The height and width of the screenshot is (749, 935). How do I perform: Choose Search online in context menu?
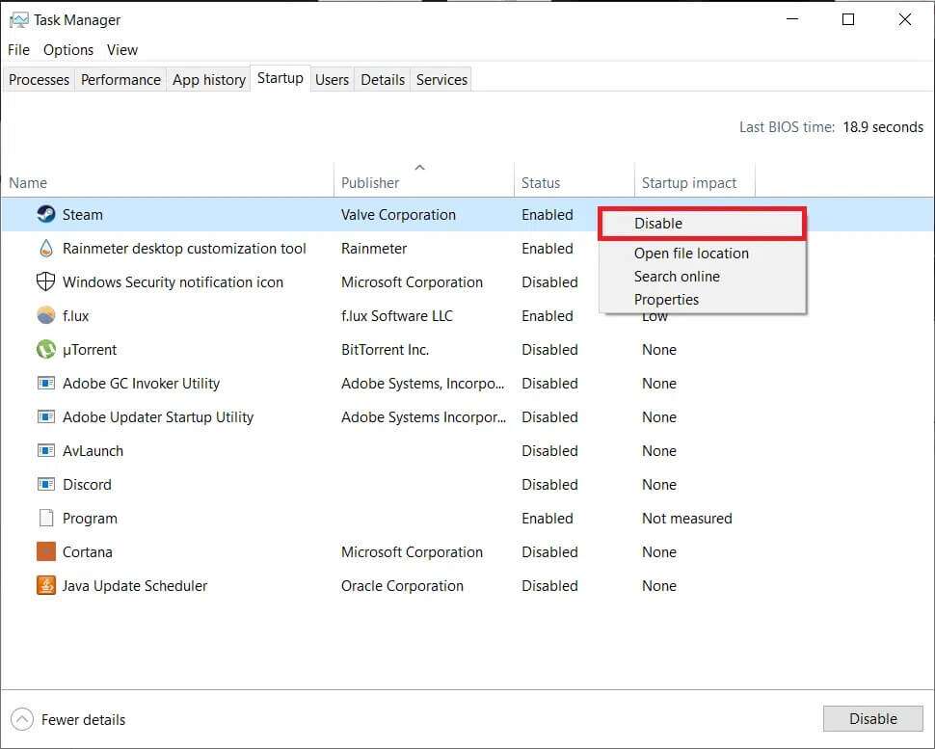point(702,276)
